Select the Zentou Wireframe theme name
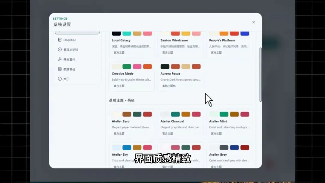The height and width of the screenshot is (183, 325). pos(174,40)
